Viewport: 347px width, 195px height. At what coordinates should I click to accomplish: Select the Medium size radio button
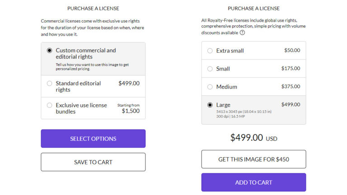[210, 87]
